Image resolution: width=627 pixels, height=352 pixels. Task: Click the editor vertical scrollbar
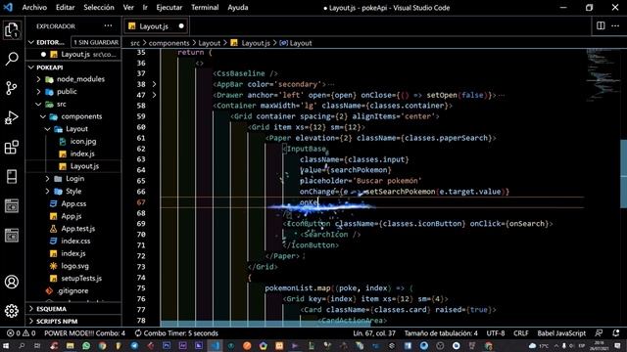pos(623,174)
